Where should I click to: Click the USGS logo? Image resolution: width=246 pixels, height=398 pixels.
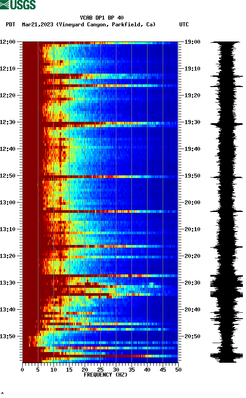click(x=18, y=4)
